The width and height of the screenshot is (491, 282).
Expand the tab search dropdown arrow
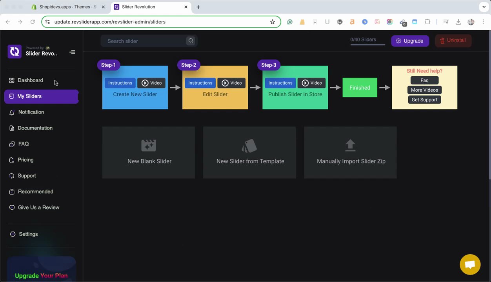pyautogui.click(x=484, y=7)
